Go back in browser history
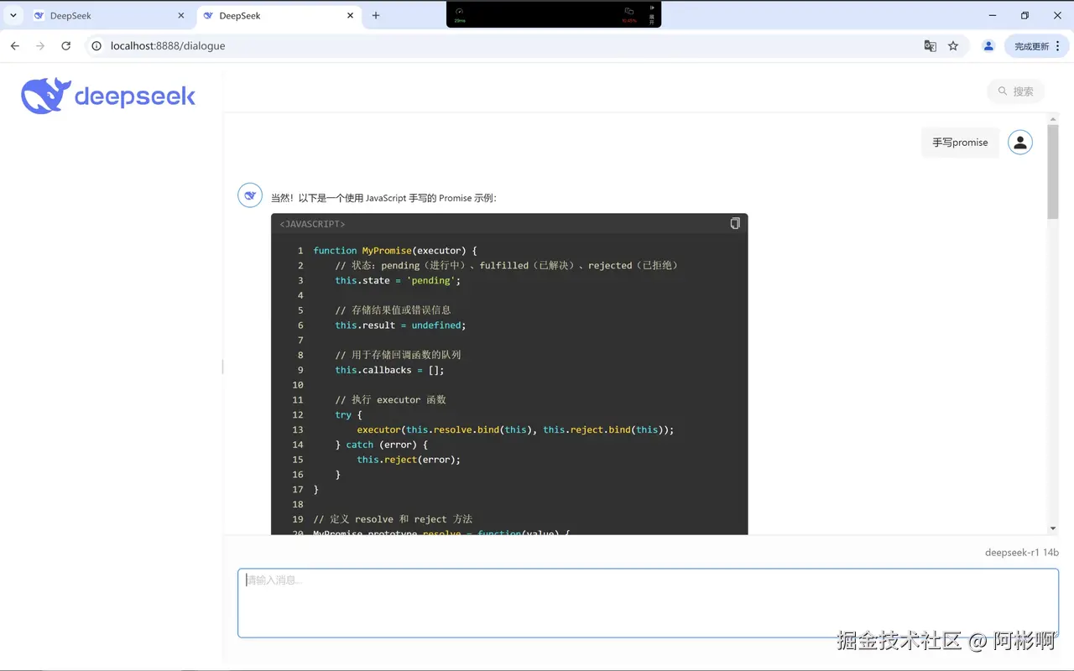 (14, 46)
